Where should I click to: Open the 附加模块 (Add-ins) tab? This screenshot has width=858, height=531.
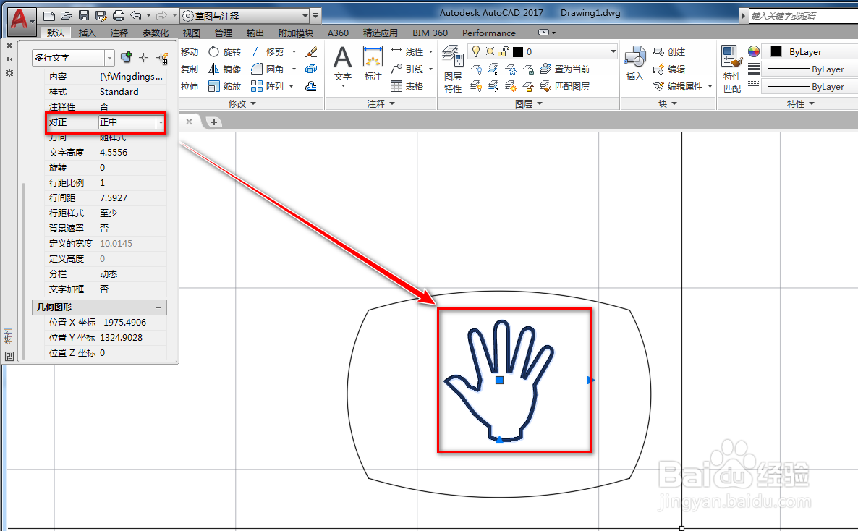(x=295, y=33)
